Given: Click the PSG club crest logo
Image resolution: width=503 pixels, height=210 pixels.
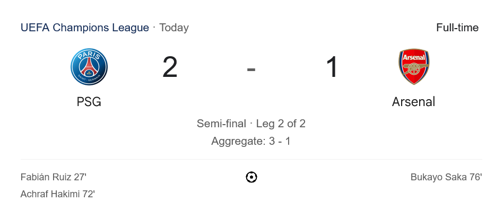Looking at the screenshot, I should point(89,67).
